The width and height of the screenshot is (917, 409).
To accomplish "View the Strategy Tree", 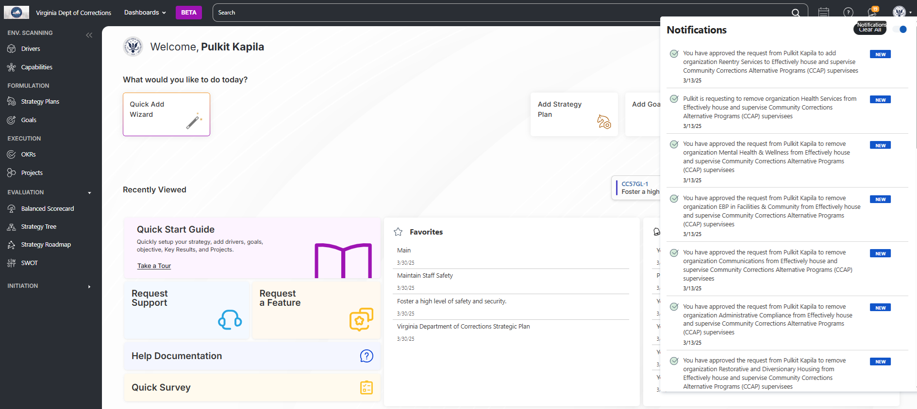I will pos(38,227).
